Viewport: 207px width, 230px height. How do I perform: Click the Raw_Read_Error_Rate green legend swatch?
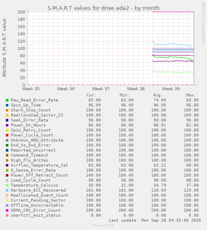[x=7, y=100]
